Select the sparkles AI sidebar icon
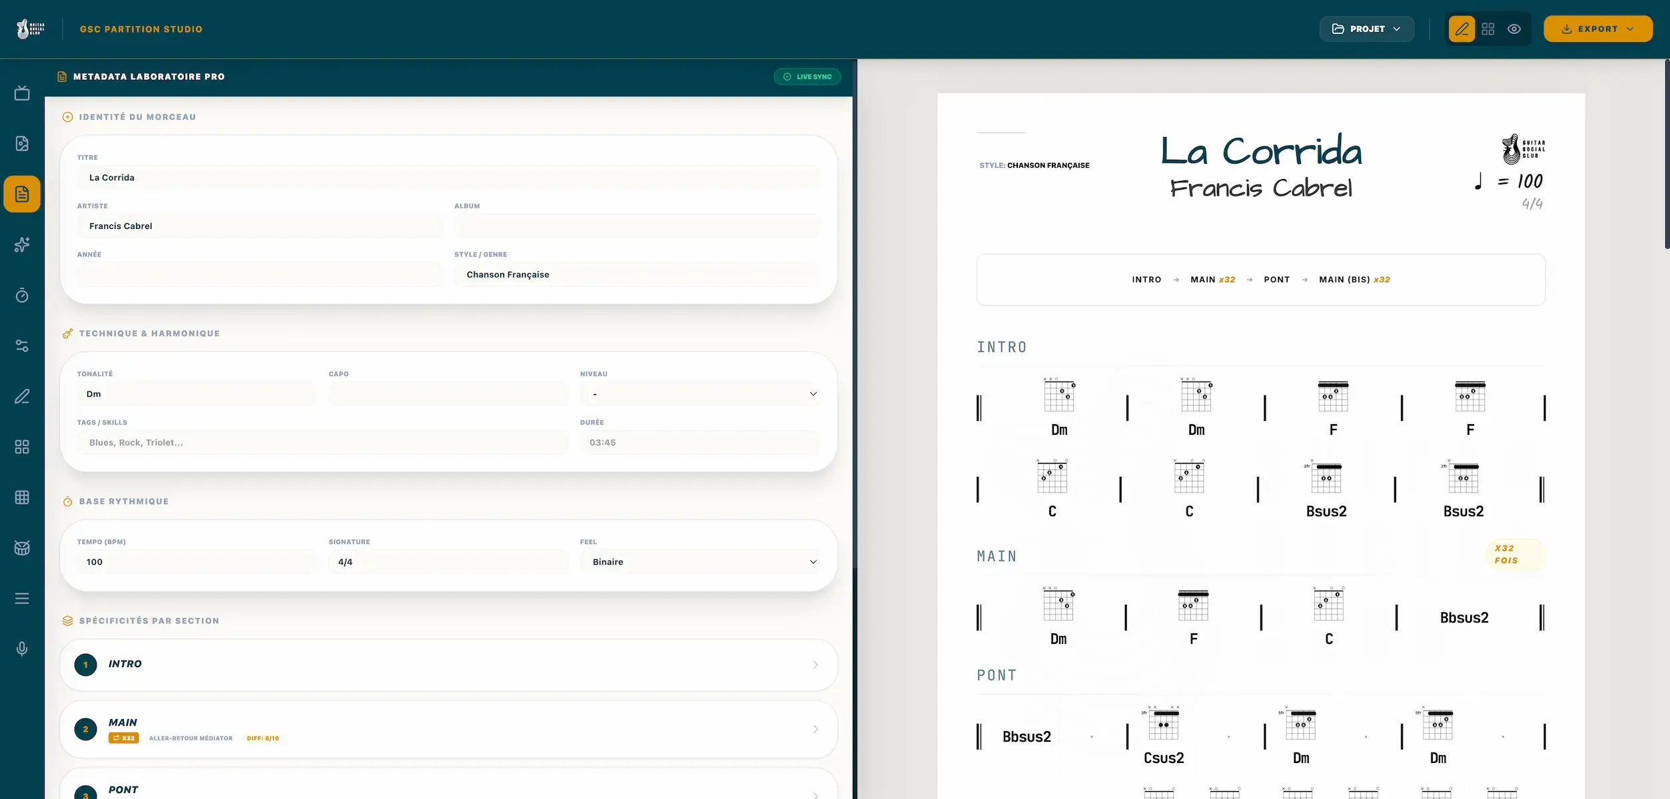The width and height of the screenshot is (1670, 799). [22, 244]
